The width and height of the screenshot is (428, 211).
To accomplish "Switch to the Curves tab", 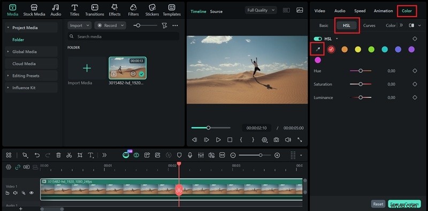I will click(x=369, y=25).
